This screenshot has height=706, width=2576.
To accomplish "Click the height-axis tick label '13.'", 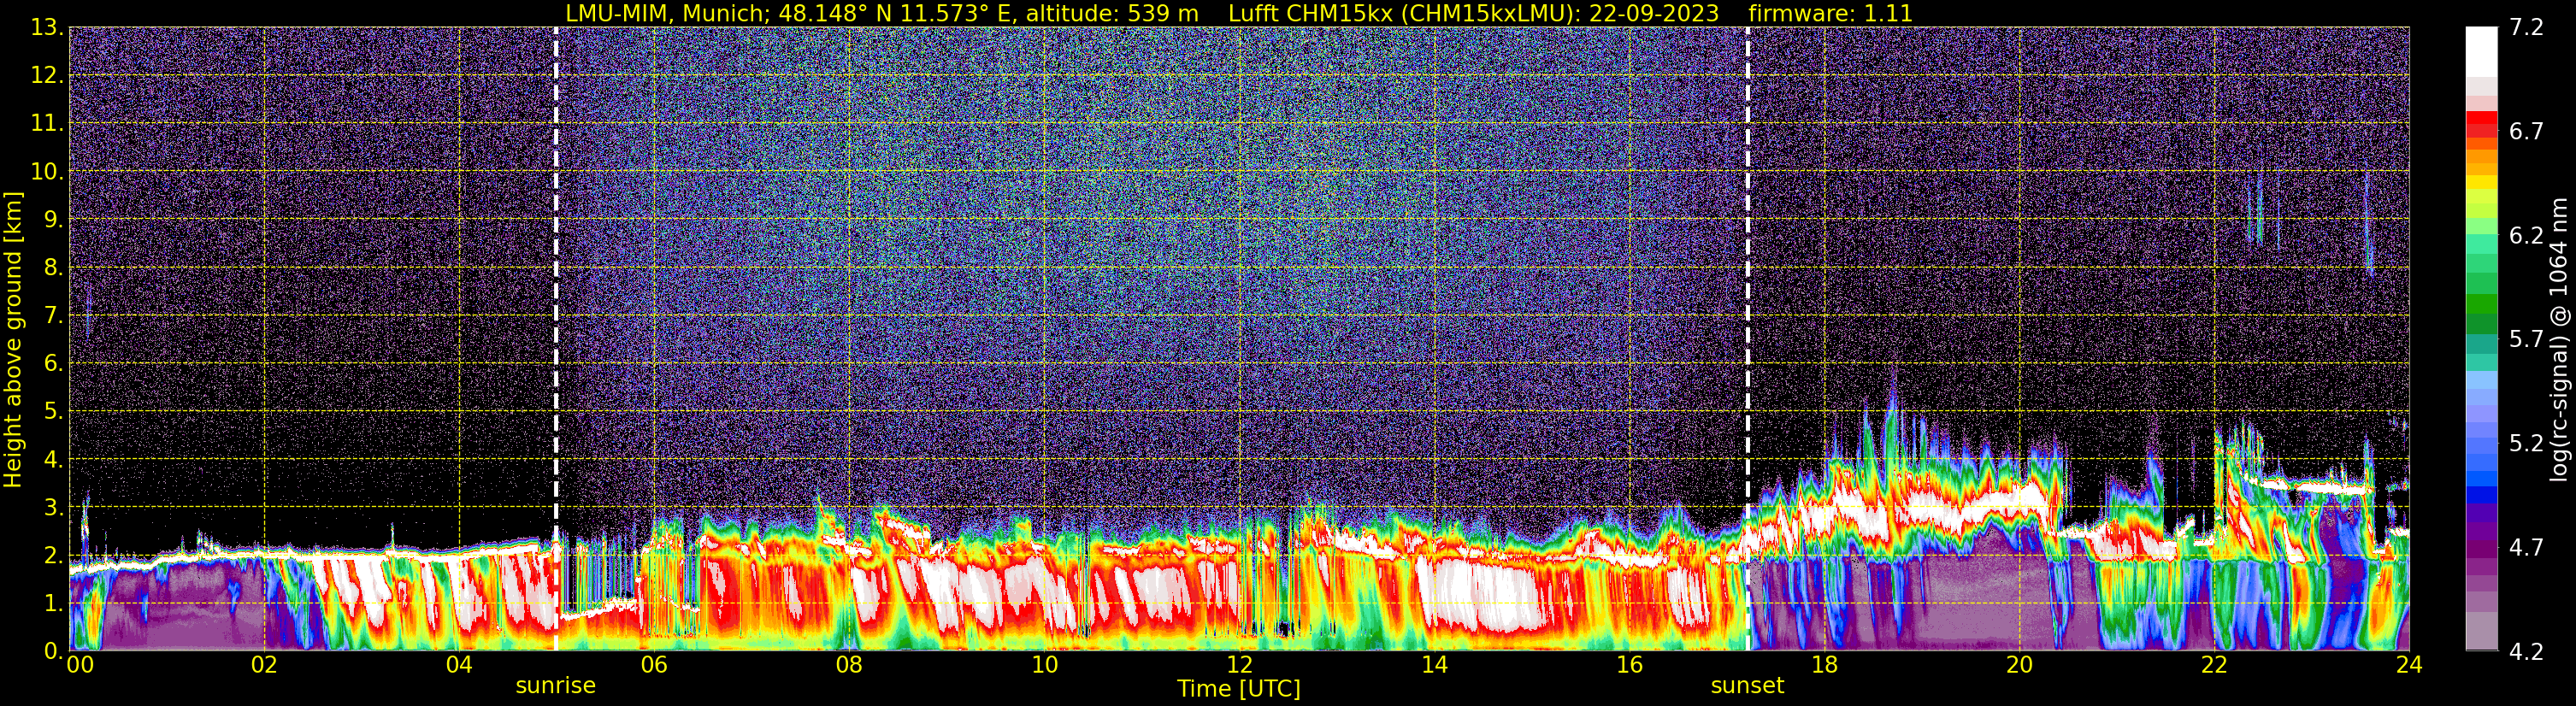I will click(46, 28).
